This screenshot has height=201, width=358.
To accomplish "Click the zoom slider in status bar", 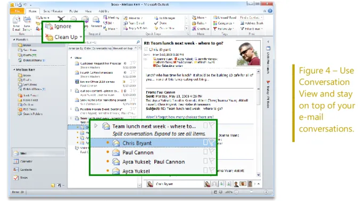I will point(251,192).
